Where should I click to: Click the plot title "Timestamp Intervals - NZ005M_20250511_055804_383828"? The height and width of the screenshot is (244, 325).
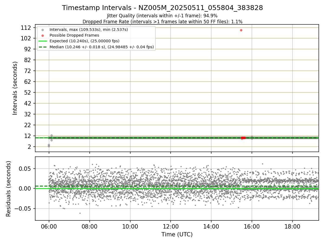coord(162,8)
